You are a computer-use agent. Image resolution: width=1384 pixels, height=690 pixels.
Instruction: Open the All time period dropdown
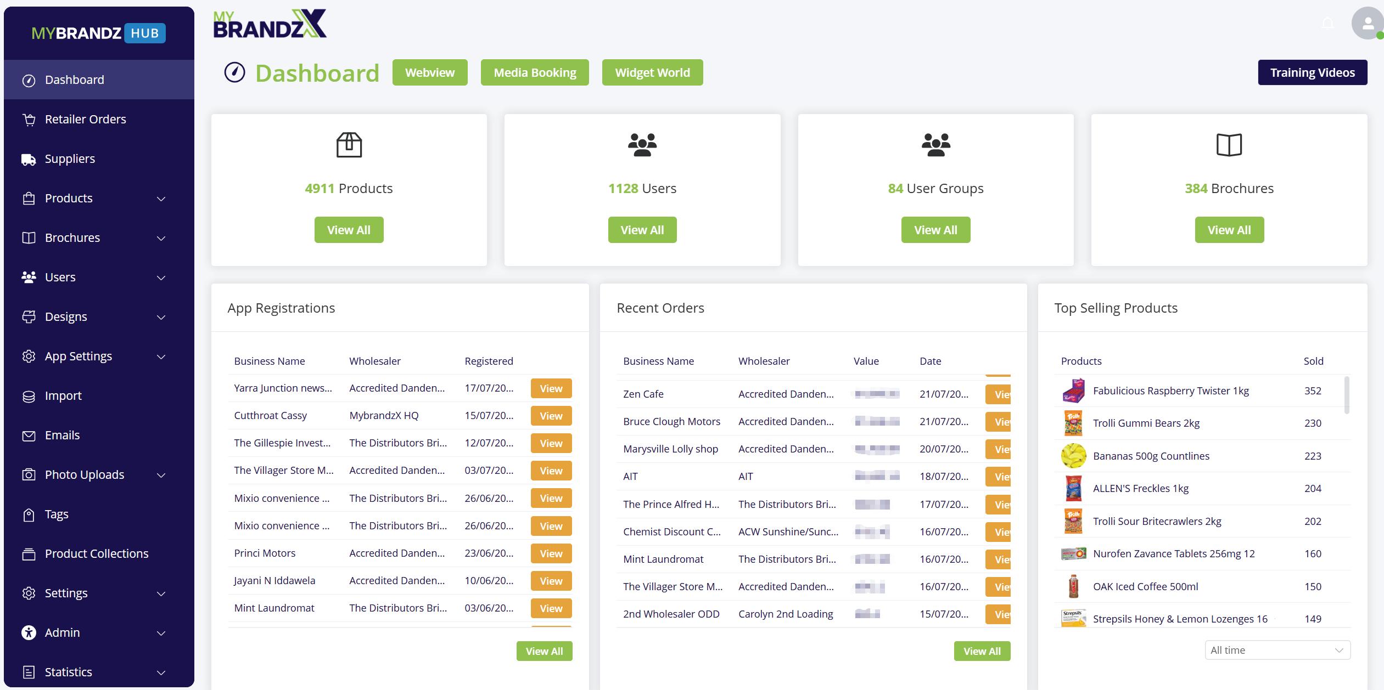pos(1277,650)
